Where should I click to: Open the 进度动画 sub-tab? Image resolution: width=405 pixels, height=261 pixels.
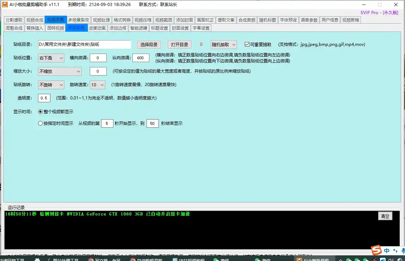[97, 28]
